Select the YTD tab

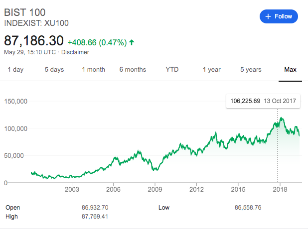[x=172, y=69]
